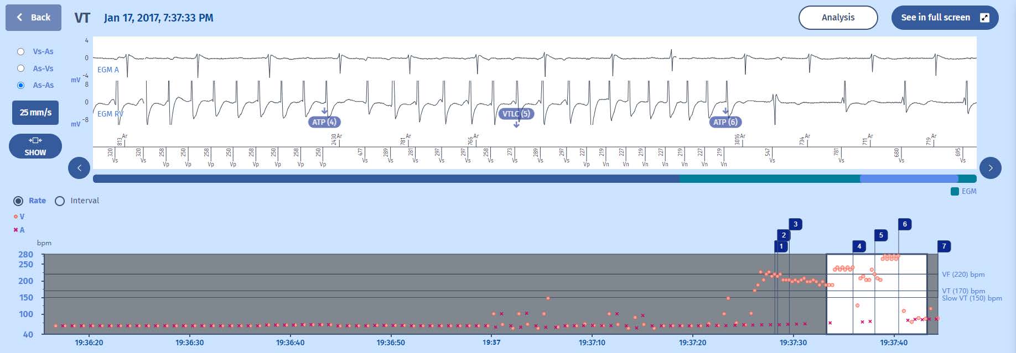Select event marker 7 on rate plot

tap(944, 246)
